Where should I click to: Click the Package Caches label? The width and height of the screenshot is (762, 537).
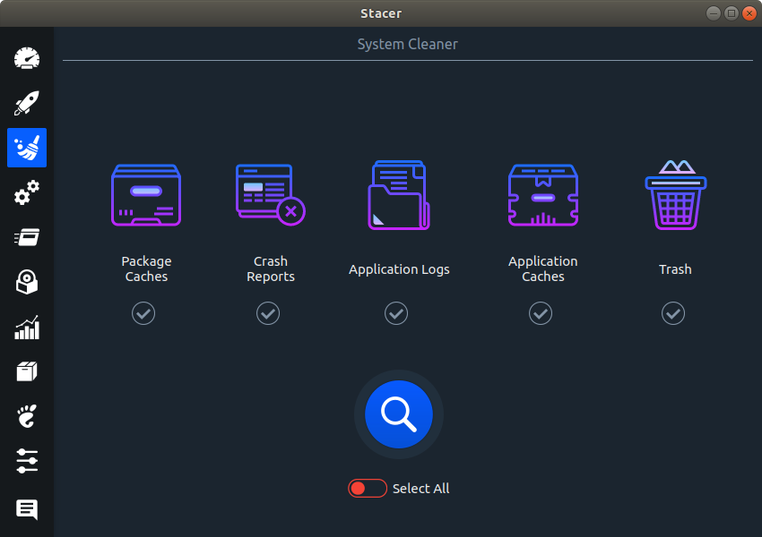pyautogui.click(x=146, y=268)
